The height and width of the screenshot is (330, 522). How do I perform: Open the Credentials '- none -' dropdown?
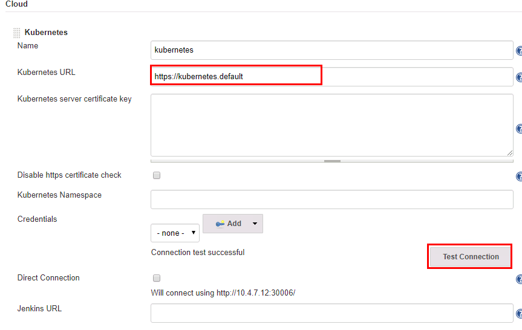[175, 233]
